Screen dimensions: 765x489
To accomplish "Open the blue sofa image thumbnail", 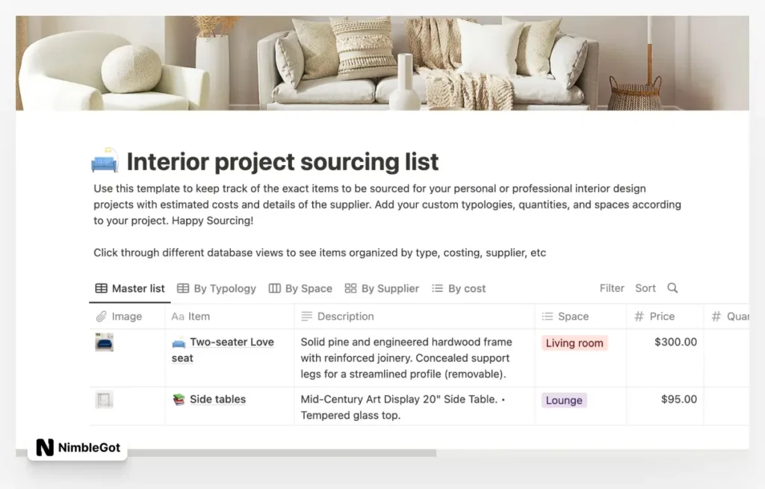I will coord(105,343).
